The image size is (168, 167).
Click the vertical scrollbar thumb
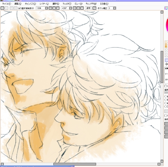pyautogui.click(x=162, y=67)
